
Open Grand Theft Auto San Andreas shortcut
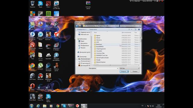[48, 36]
